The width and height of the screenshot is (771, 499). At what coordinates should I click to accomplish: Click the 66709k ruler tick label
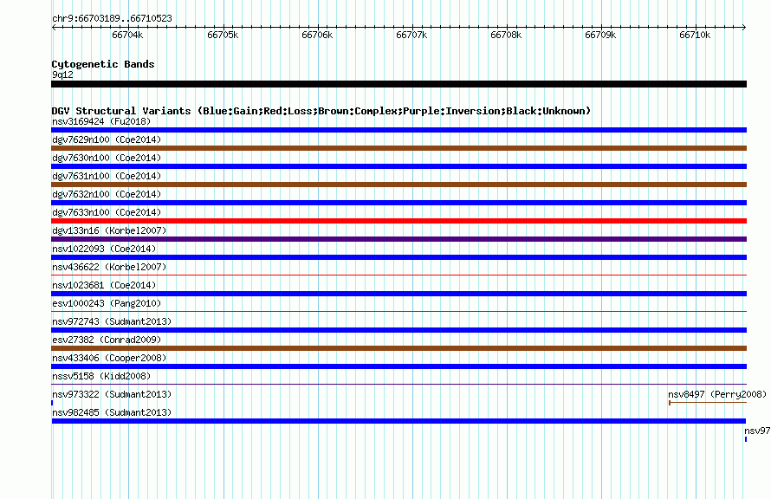(600, 35)
